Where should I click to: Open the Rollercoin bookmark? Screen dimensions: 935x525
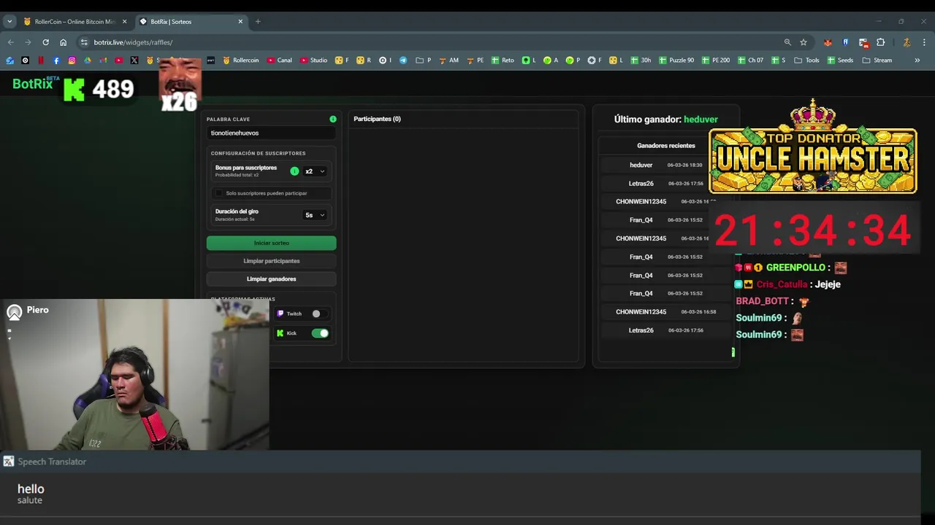[241, 61]
